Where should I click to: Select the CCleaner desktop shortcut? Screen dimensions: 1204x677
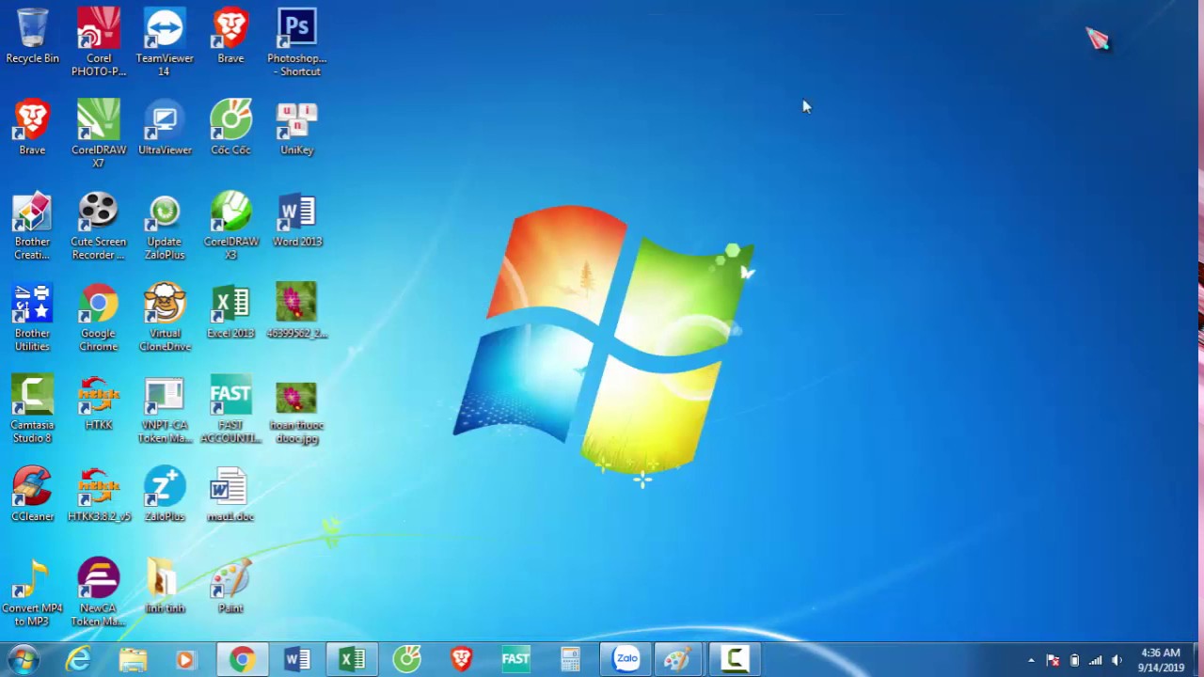32,494
